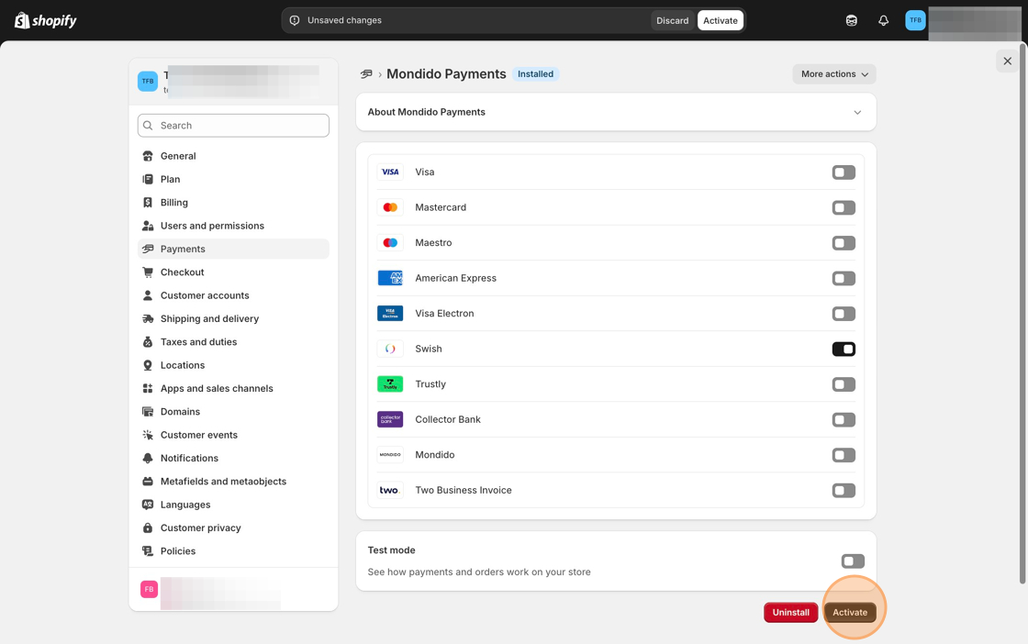Click the General store icon in sidebar
1028x644 pixels.
[148, 156]
